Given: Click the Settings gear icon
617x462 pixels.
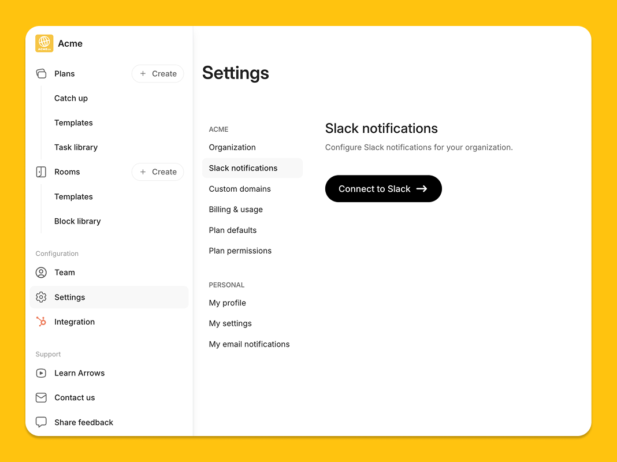Looking at the screenshot, I should coord(41,297).
